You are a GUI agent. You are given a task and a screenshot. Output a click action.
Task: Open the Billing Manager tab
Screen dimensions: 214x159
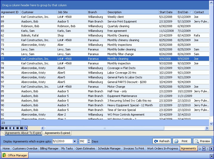tap(49, 148)
